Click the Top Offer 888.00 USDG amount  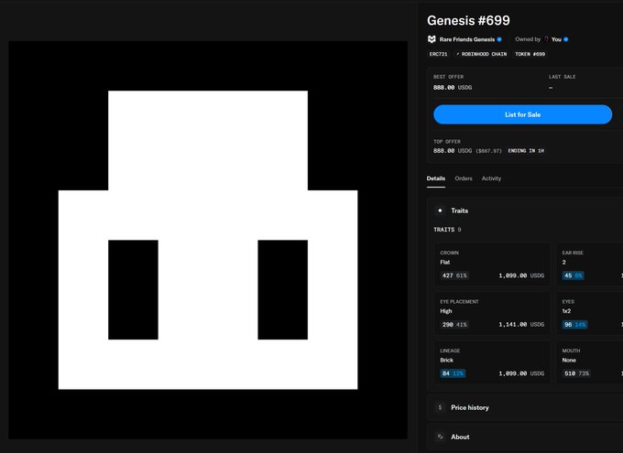(x=453, y=151)
